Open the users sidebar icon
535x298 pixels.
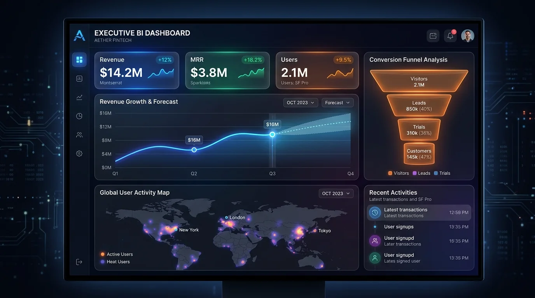click(x=79, y=135)
